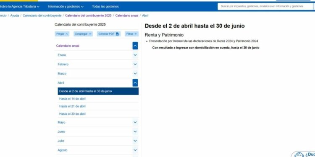Collapse the 'Abril' month chevron

click(135, 83)
